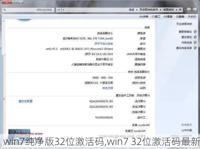Click the 系统 breadcrumb segment
Screen dimensions: 200x149
tap(132, 10)
